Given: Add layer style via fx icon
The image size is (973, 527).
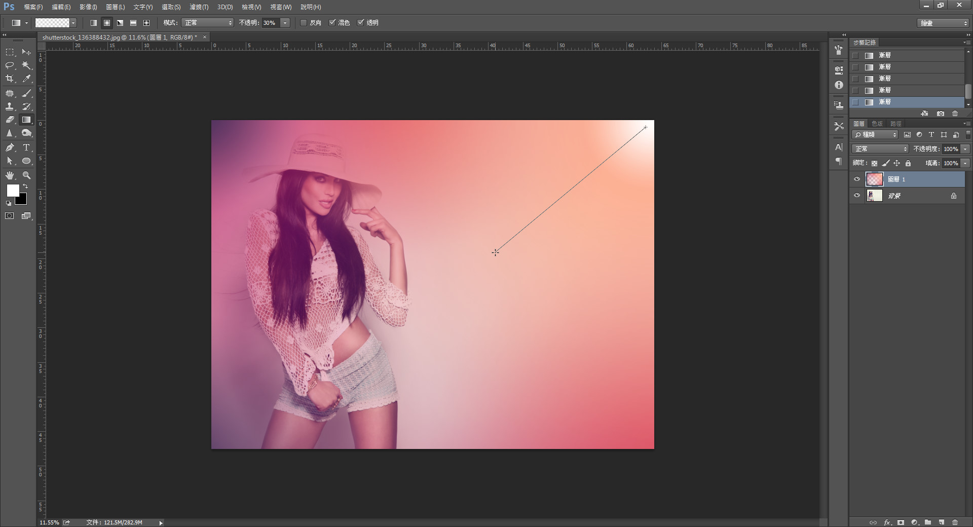Looking at the screenshot, I should [x=887, y=522].
